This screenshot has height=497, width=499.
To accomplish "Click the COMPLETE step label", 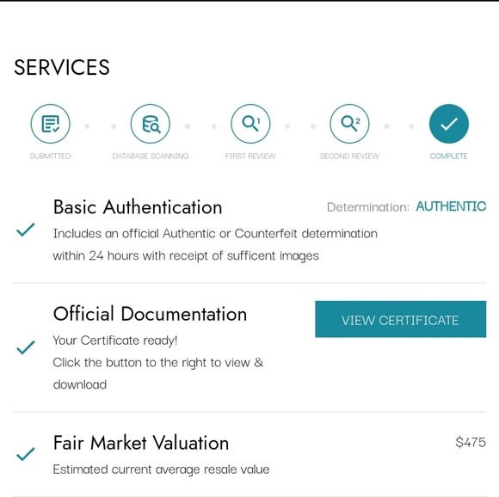I will [449, 156].
